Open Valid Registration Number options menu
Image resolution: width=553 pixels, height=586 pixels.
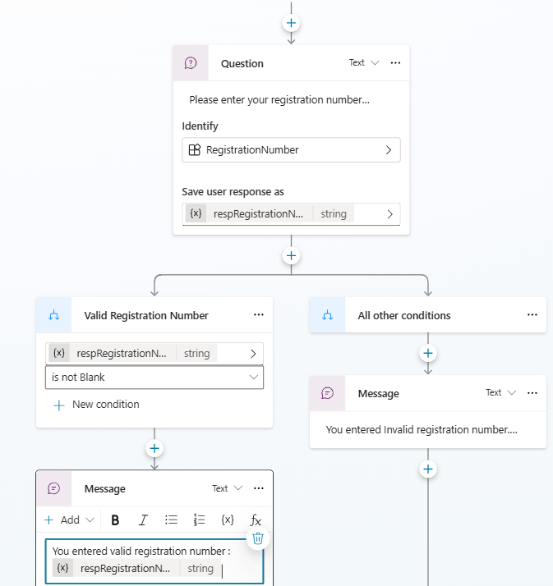(259, 315)
